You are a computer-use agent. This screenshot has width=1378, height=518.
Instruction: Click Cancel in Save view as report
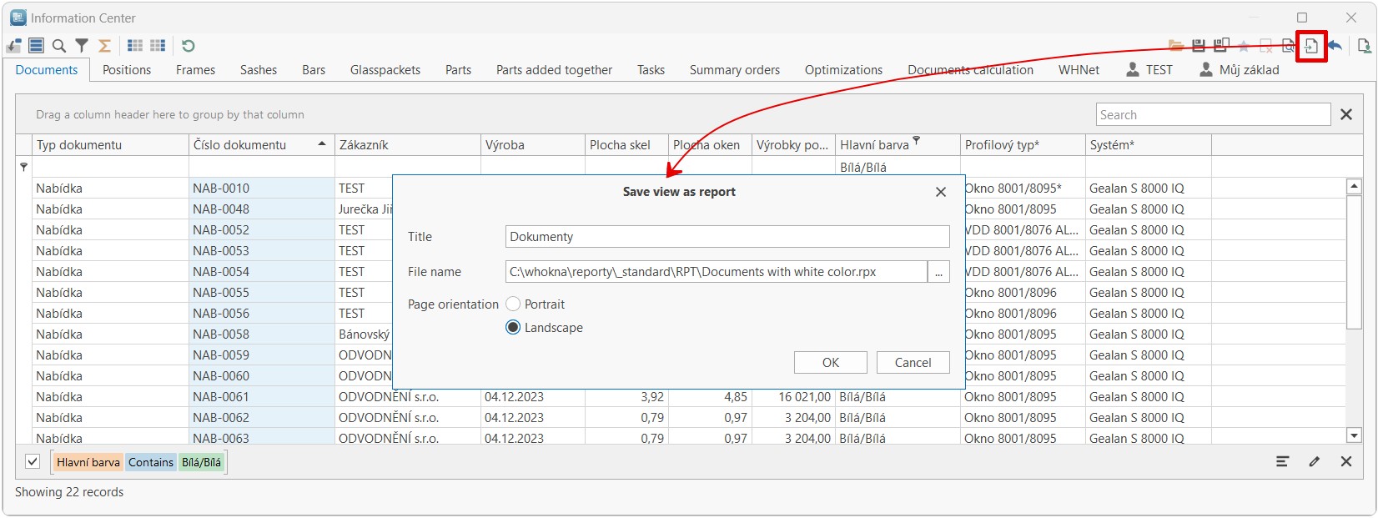coord(913,363)
